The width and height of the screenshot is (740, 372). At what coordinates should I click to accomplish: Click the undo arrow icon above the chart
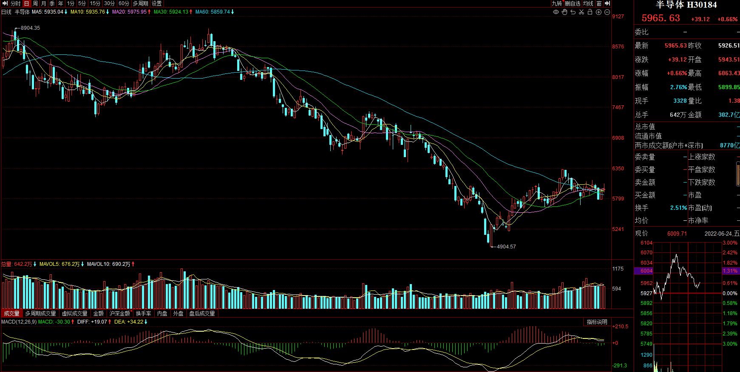[573, 12]
